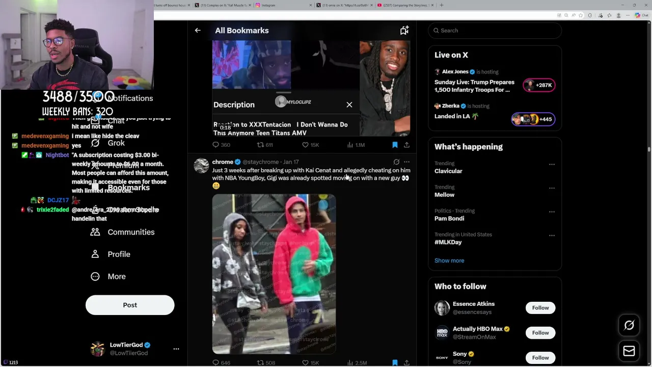
Task: Go back using the All Bookmarks arrow
Action: point(198,31)
